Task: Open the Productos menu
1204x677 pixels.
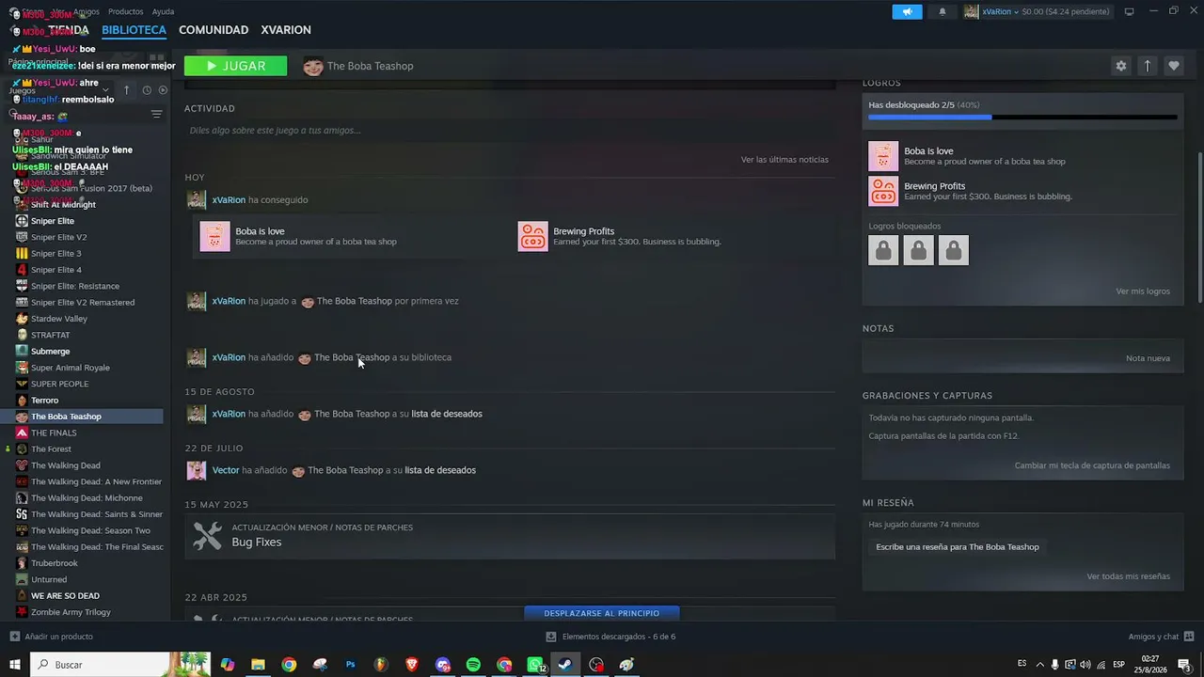Action: 126,11
